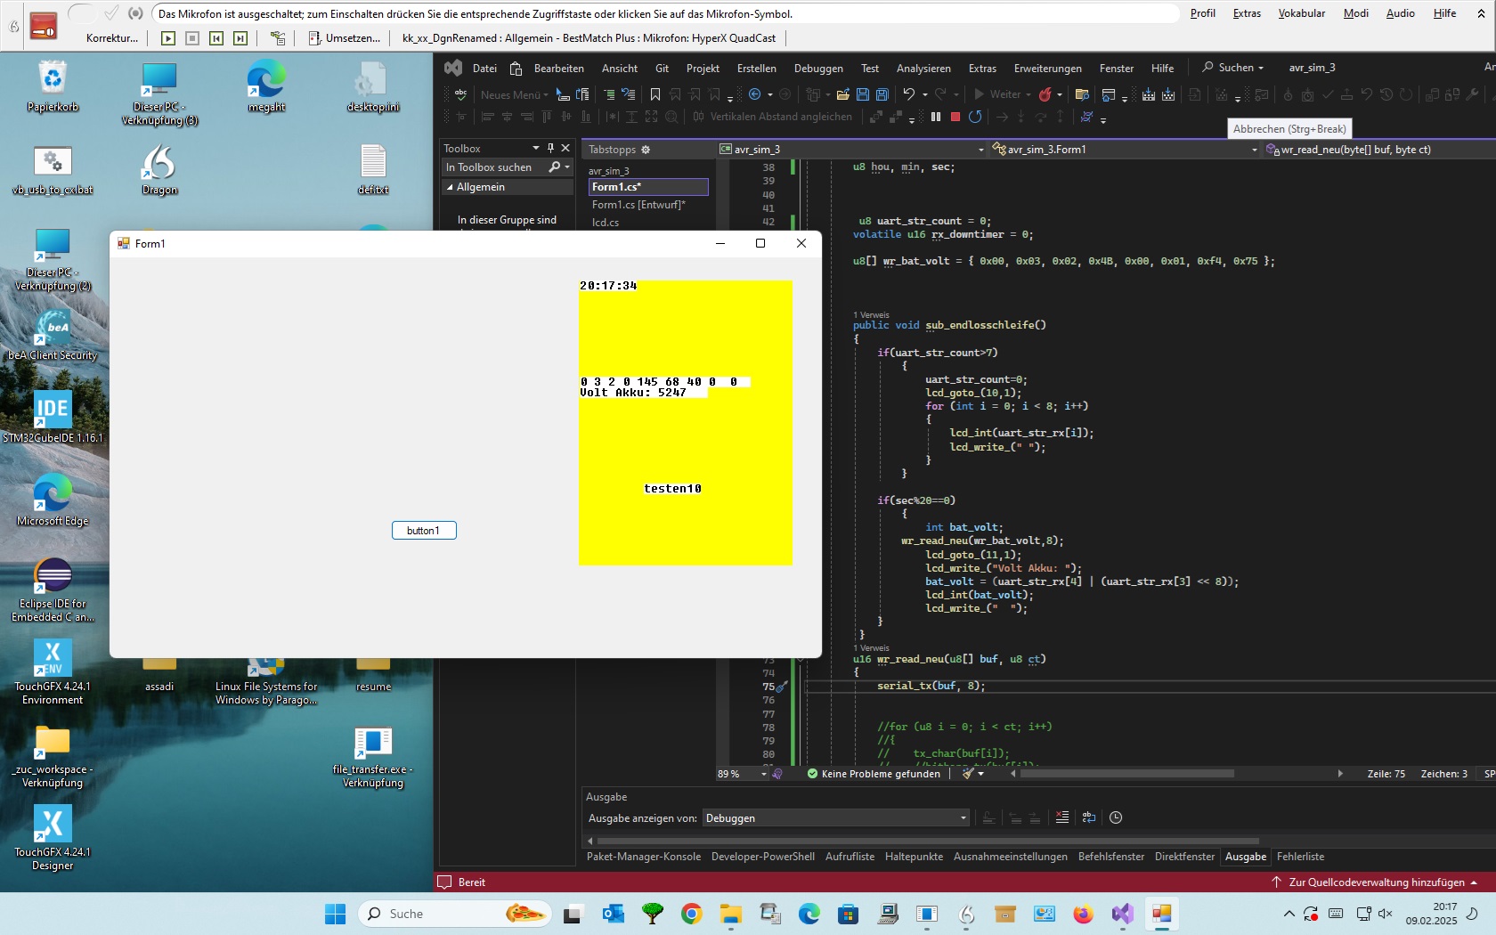
Task: Turn on the Dragon microphone icon
Action: click(x=43, y=26)
